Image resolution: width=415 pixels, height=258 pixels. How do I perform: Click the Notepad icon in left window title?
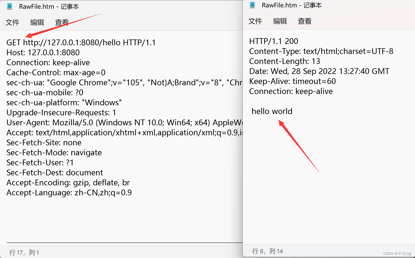click(9, 6)
